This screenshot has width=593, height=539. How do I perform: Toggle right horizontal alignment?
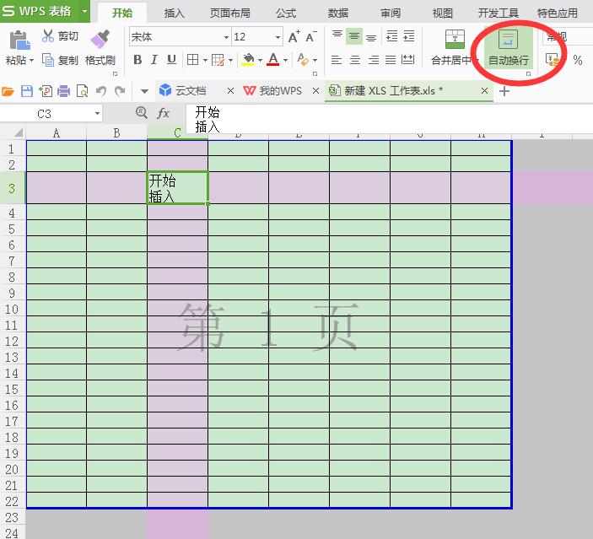374,60
